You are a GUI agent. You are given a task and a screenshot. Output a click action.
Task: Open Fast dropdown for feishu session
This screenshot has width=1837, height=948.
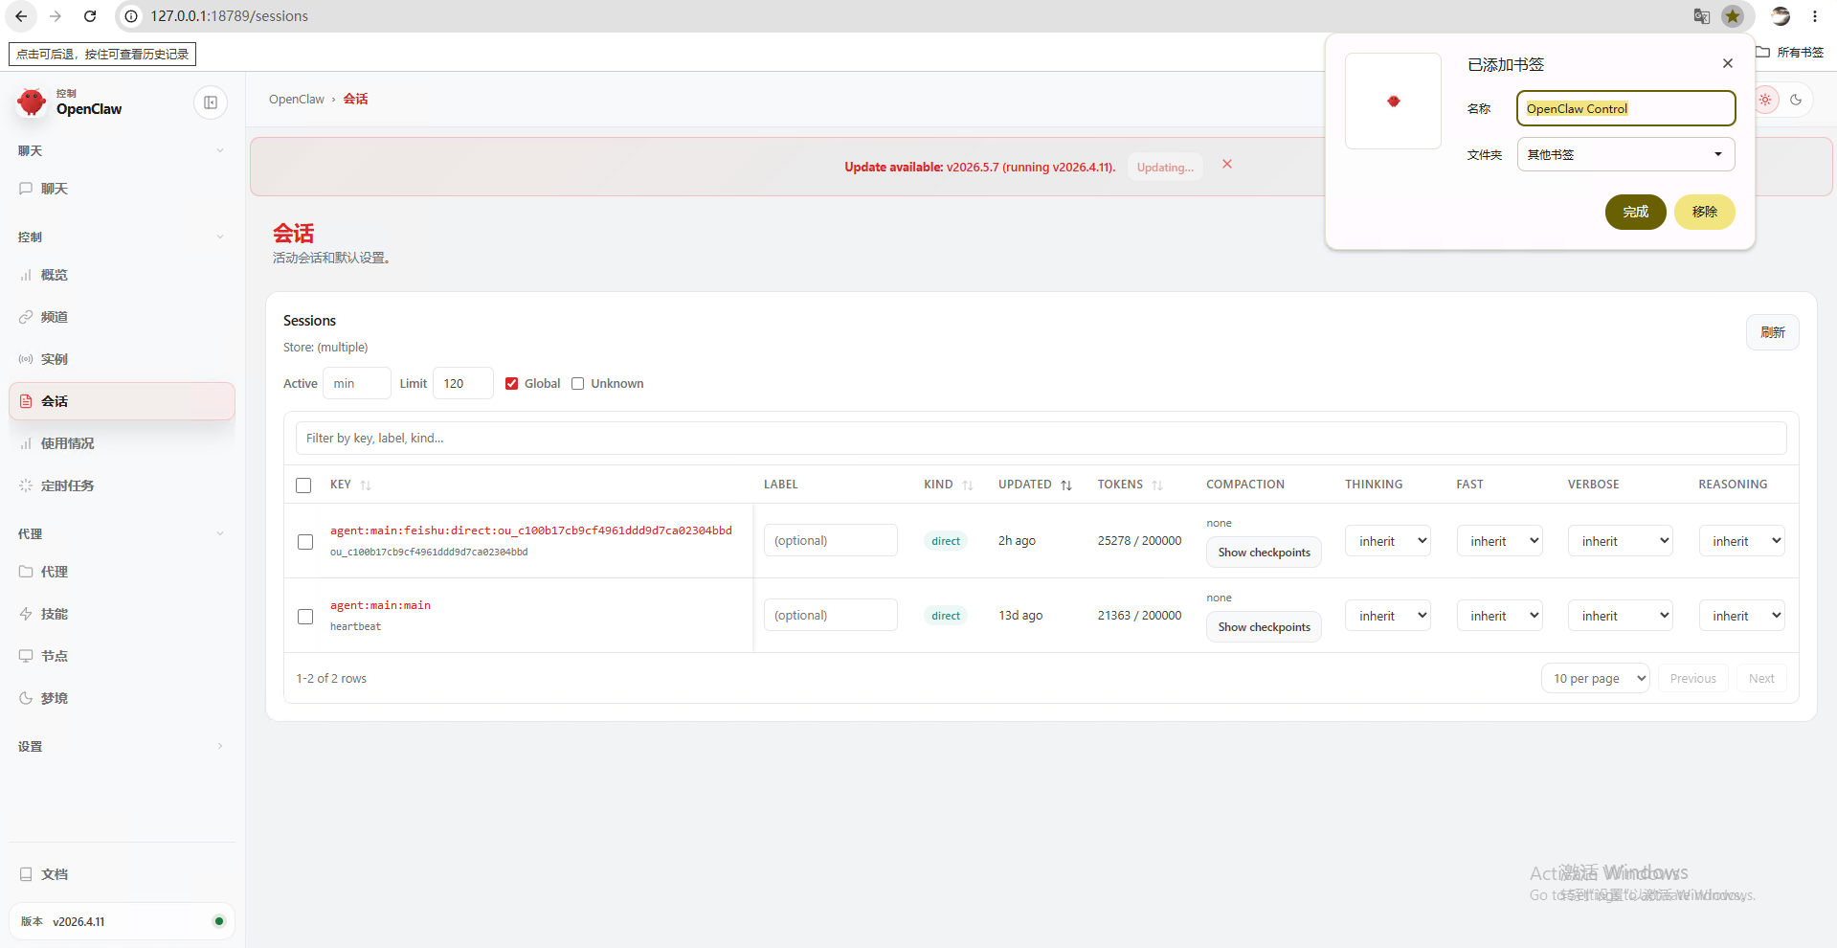pyautogui.click(x=1499, y=541)
